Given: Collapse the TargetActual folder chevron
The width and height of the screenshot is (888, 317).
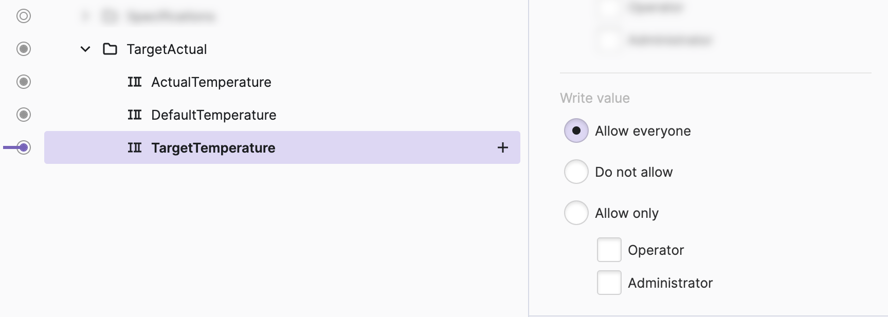Looking at the screenshot, I should point(85,49).
